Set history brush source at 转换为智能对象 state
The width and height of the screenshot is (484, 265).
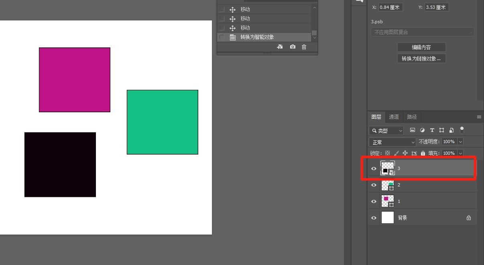[x=222, y=37]
